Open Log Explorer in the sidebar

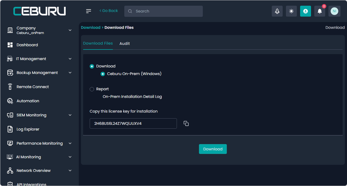28,129
